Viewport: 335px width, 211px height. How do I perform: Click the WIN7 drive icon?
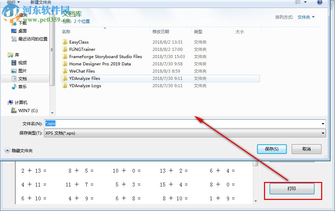point(14,110)
